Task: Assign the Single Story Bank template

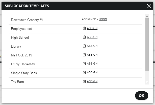Action: pos(92,72)
